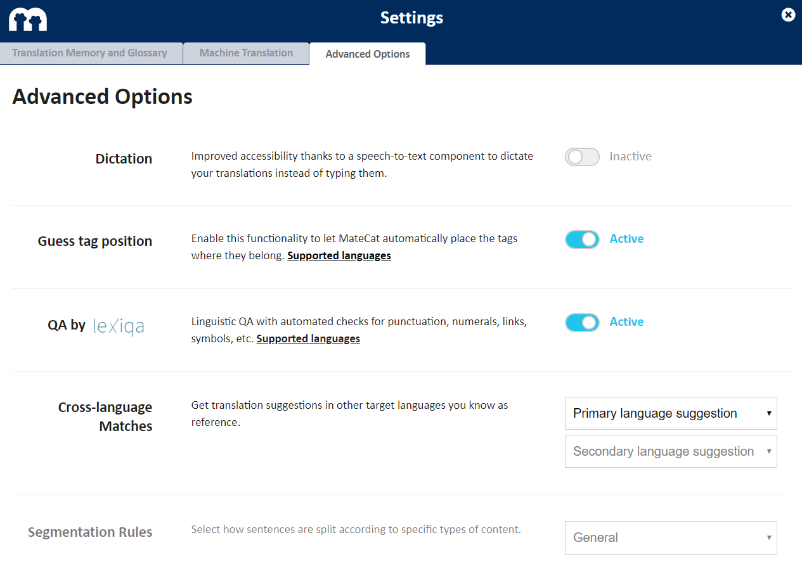Open Primary language suggestion dropdown

point(671,414)
